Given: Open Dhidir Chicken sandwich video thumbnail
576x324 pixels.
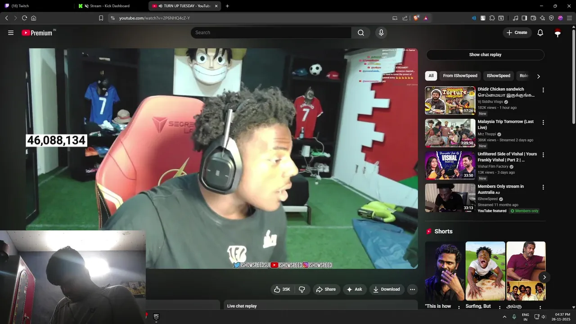Looking at the screenshot, I should point(450,100).
